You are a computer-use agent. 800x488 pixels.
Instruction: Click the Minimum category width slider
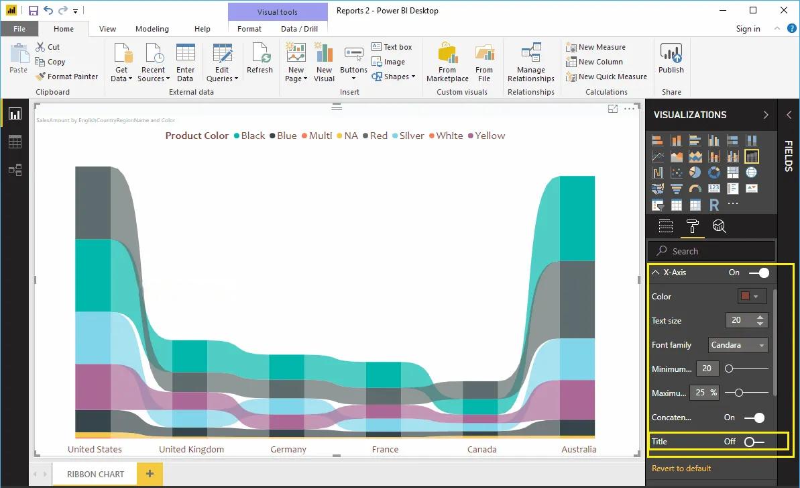tap(747, 369)
